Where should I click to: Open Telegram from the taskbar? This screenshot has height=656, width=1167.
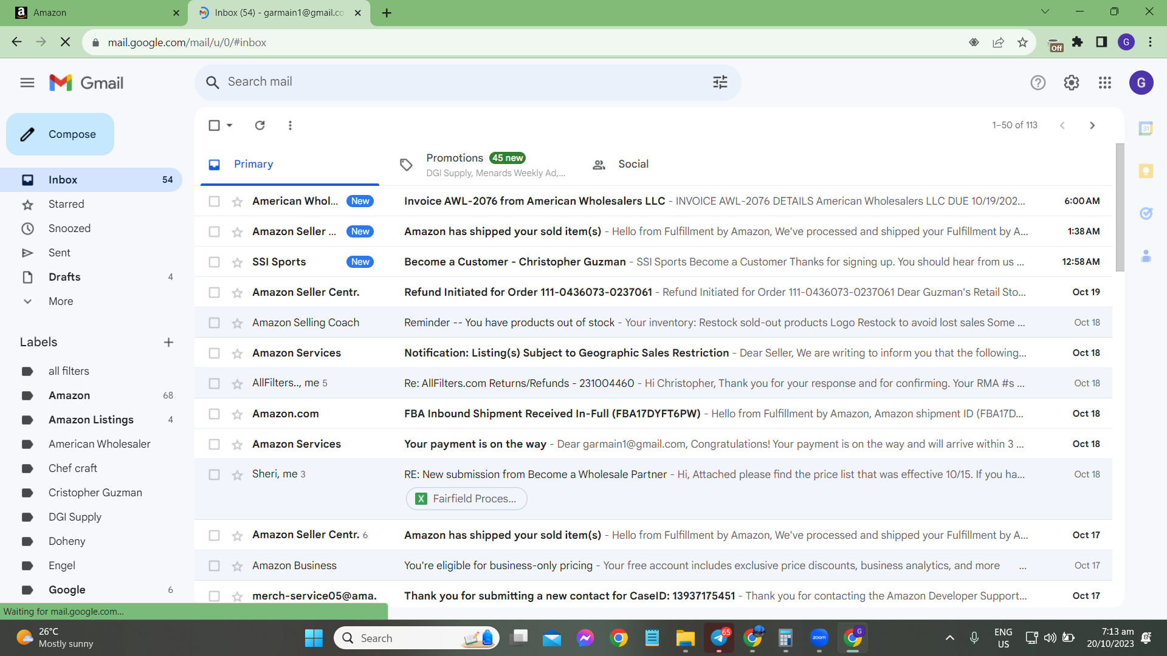tap(719, 638)
